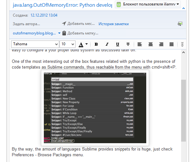Click the scroll up arrow of note body
Image resolution: width=192 pixels, height=162 pixels.
point(183,52)
